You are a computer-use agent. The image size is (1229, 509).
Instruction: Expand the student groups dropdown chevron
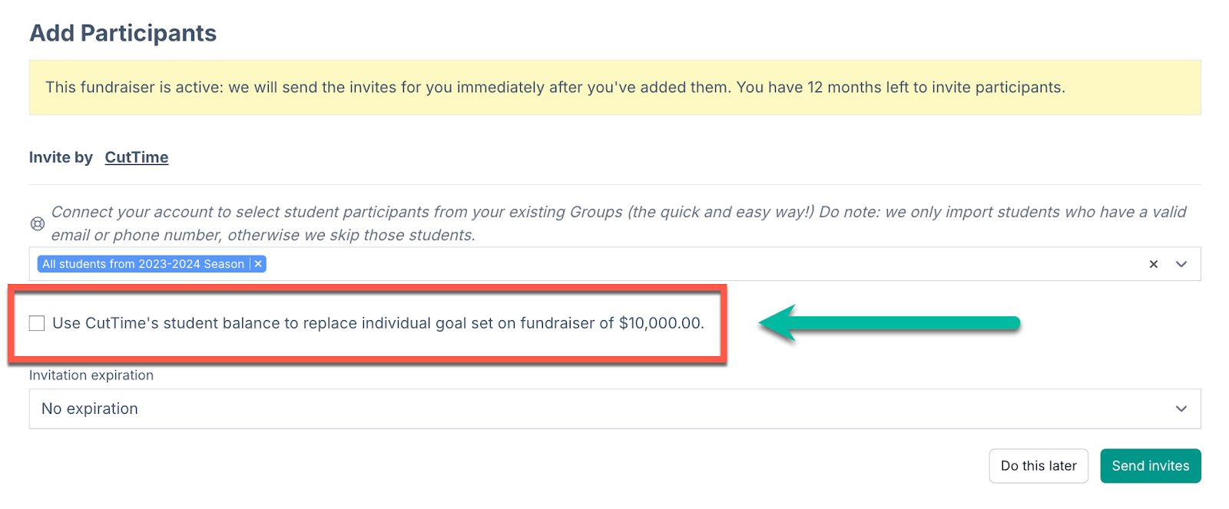click(x=1181, y=264)
